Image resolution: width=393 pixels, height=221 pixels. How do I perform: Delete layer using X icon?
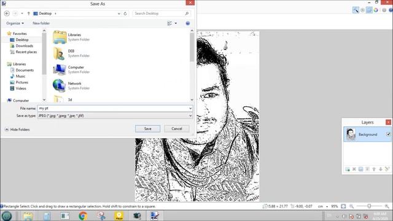(x=354, y=169)
